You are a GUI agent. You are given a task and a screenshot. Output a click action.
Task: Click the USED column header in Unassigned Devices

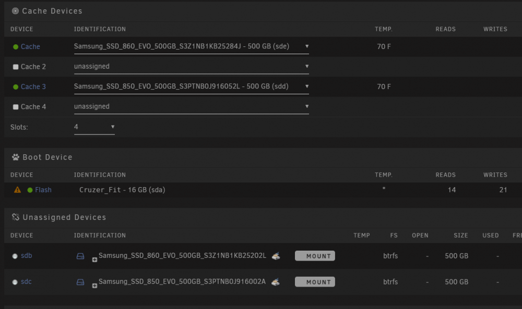(491, 235)
